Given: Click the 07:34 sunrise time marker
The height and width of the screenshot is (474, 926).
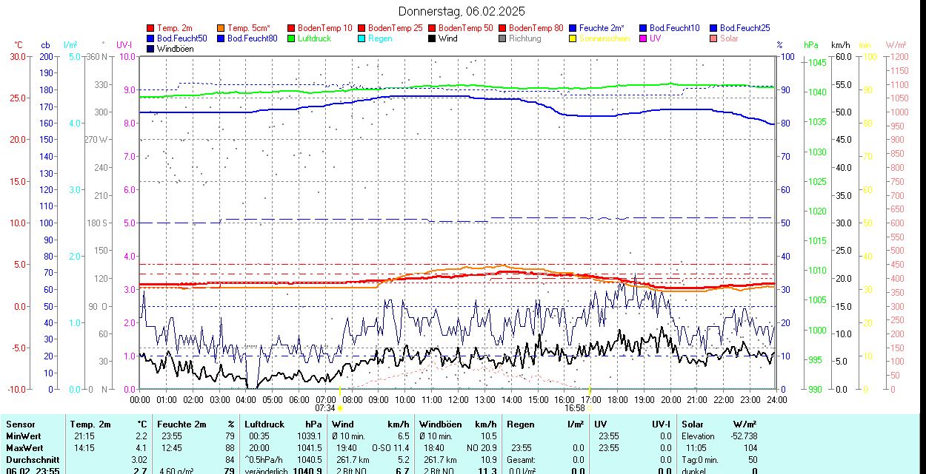Looking at the screenshot, I should [326, 407].
